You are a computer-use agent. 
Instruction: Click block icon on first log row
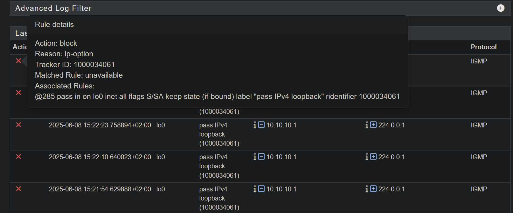(18, 61)
